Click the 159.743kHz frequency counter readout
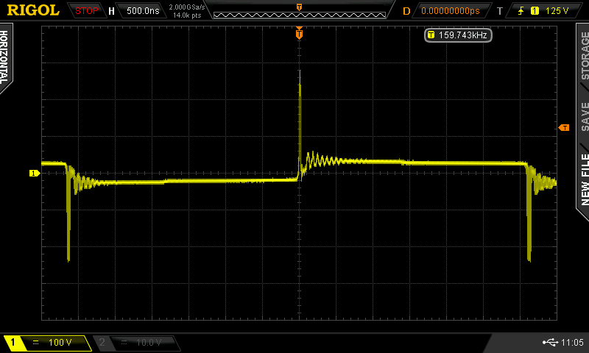 point(458,35)
